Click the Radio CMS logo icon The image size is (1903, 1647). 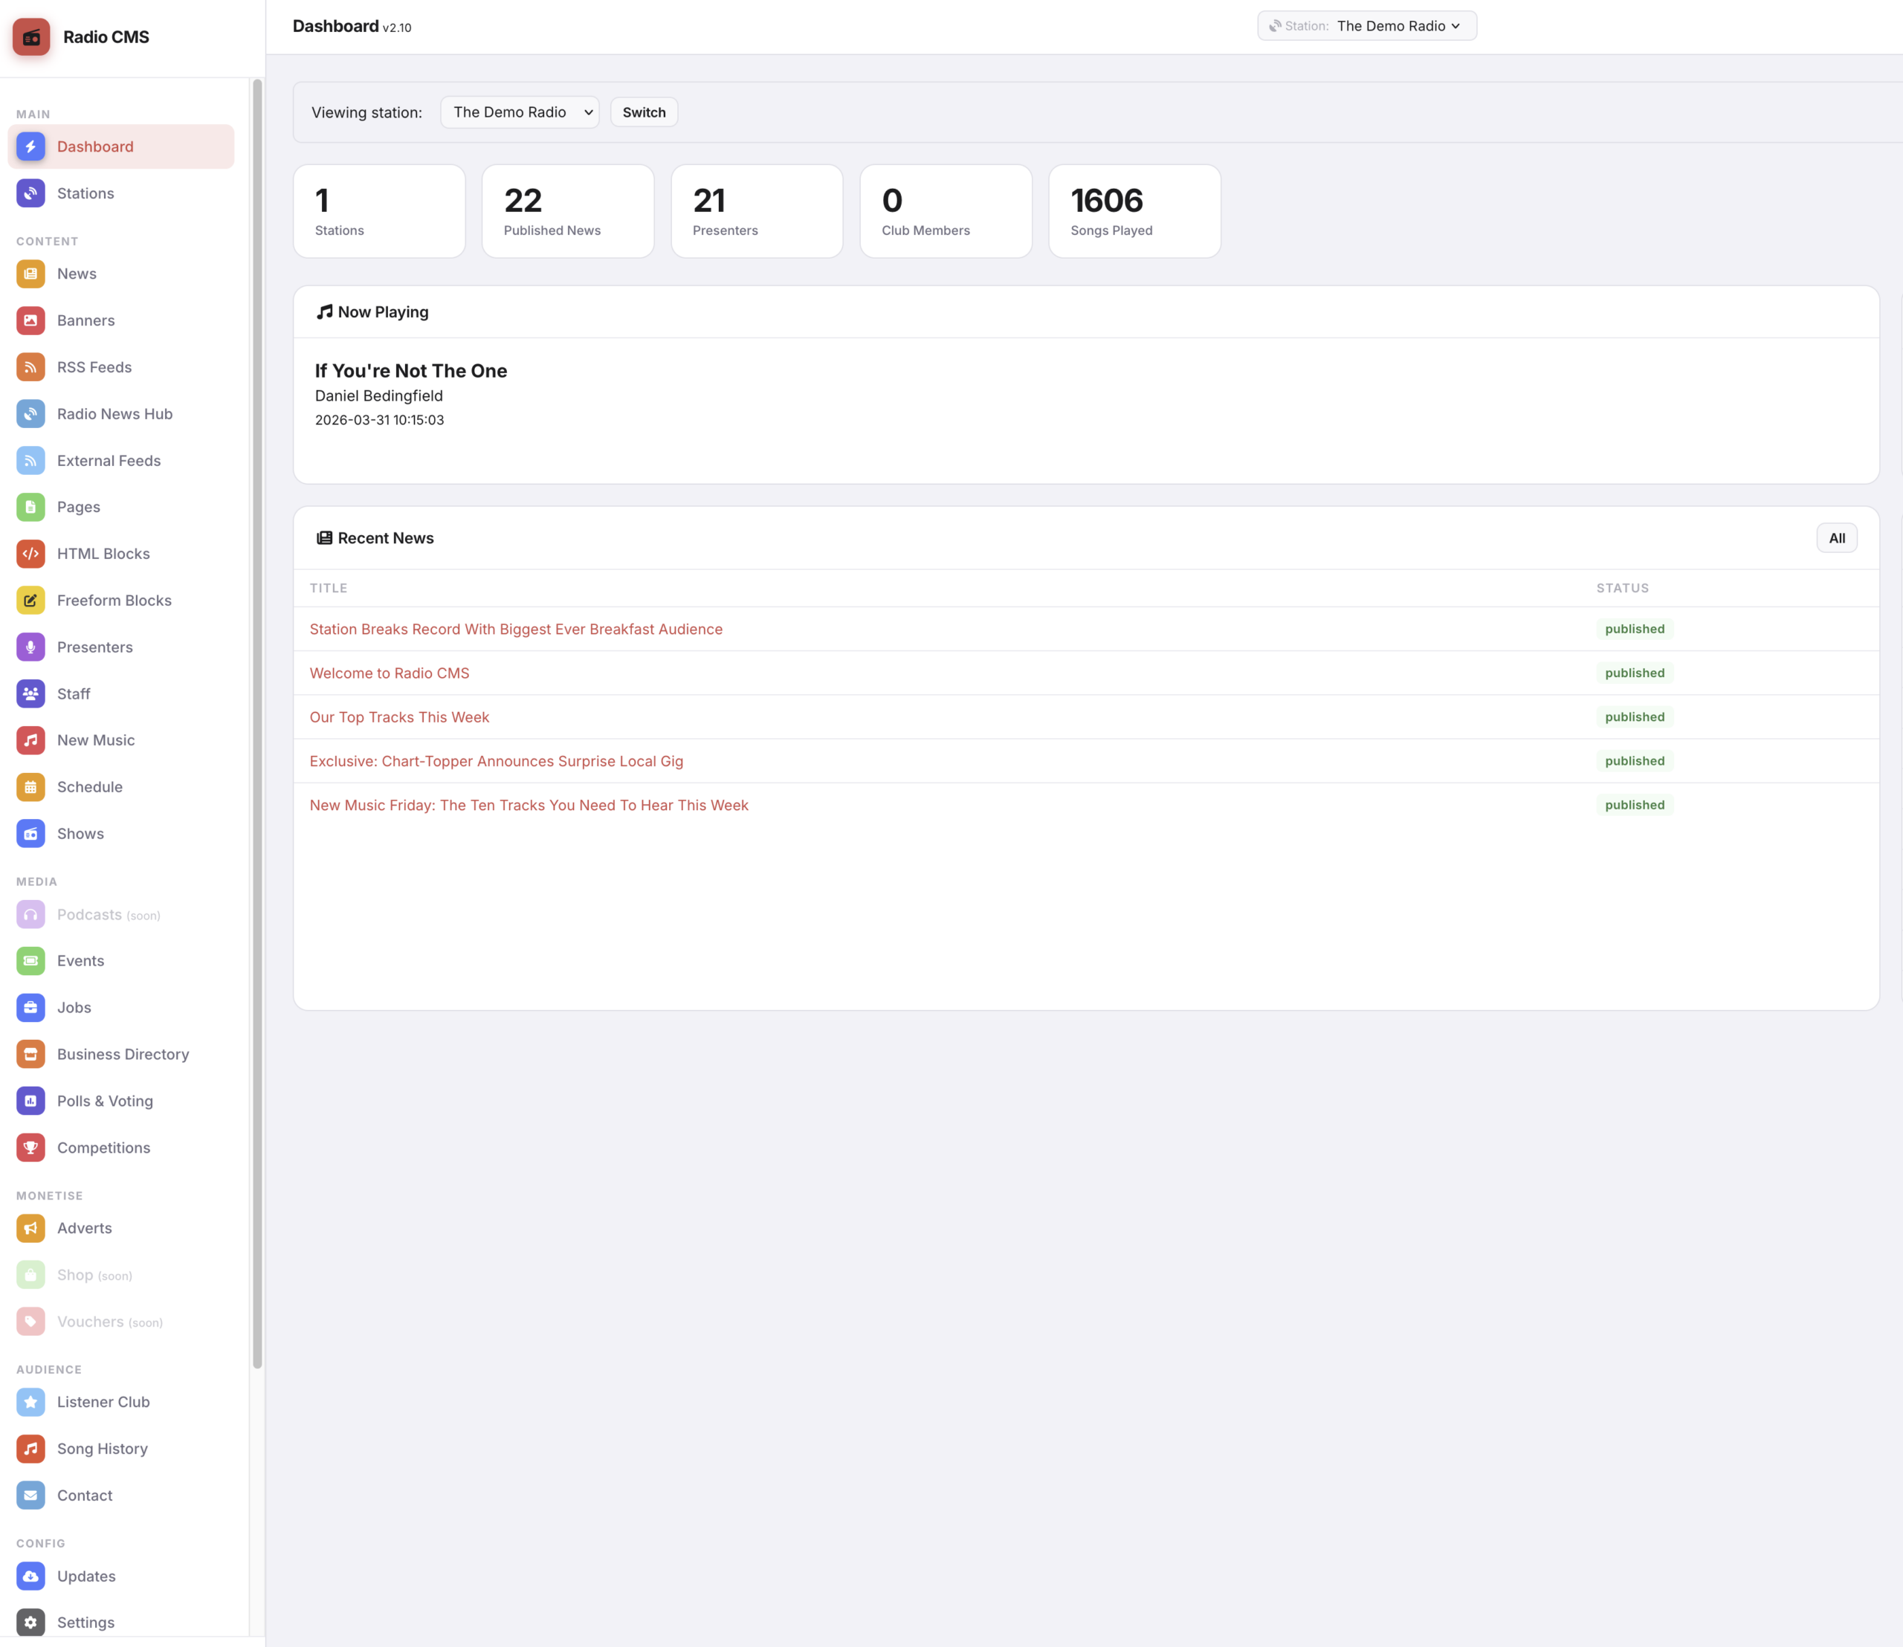pyautogui.click(x=31, y=36)
